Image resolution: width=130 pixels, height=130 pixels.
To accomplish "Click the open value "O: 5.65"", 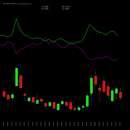I will [45, 9].
